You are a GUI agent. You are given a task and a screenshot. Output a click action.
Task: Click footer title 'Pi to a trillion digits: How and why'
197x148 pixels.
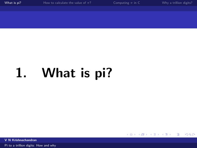click(x=30, y=145)
